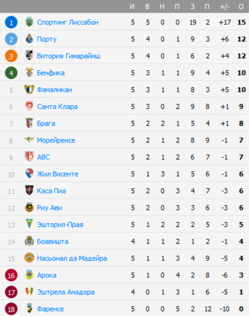Open the Спортинг Лиссабон team link
Image resolution: width=249 pixels, height=316 pixels.
point(67,22)
